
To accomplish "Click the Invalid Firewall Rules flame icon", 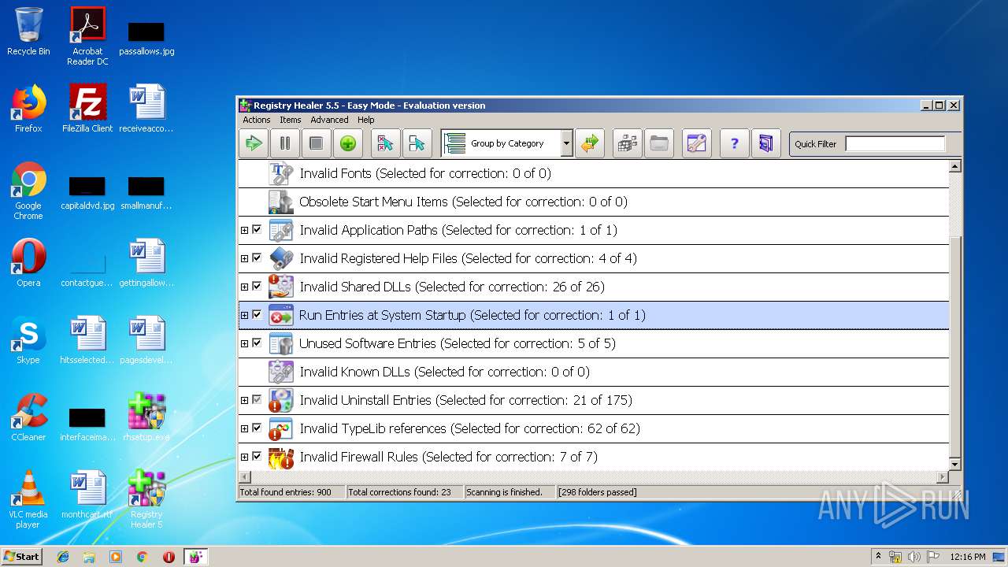I will pyautogui.click(x=281, y=457).
